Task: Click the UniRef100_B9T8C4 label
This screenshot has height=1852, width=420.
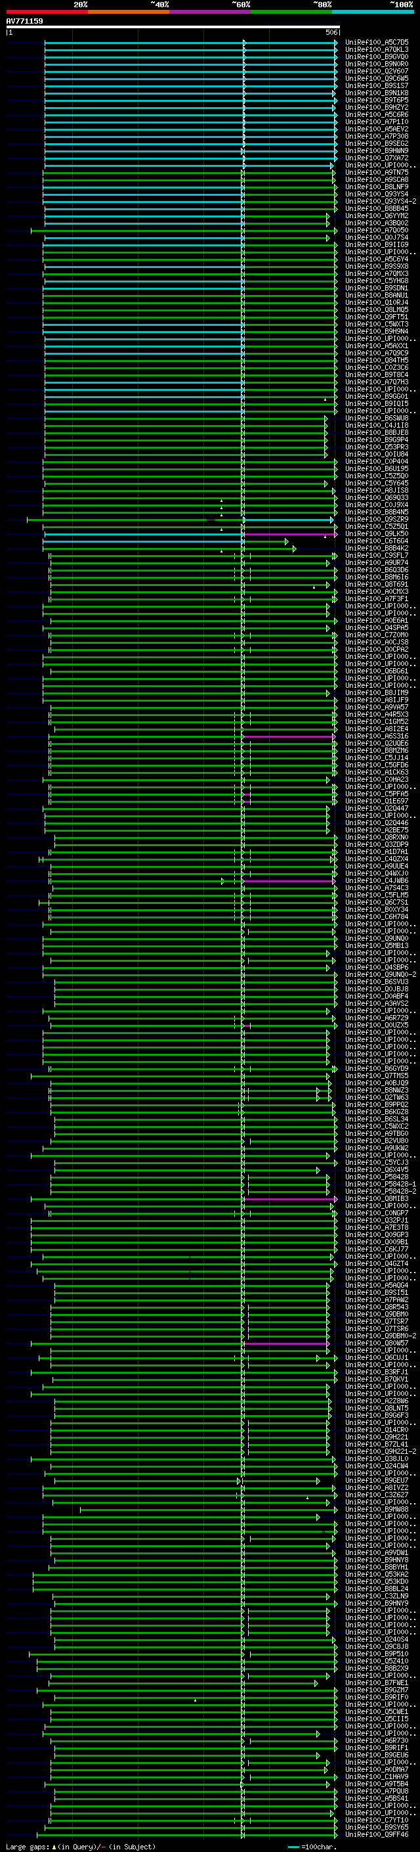Action: tap(377, 374)
